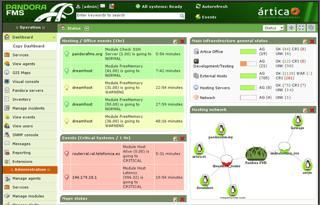
Task: Click the pandorafms.org event row text
Action: [x=87, y=54]
